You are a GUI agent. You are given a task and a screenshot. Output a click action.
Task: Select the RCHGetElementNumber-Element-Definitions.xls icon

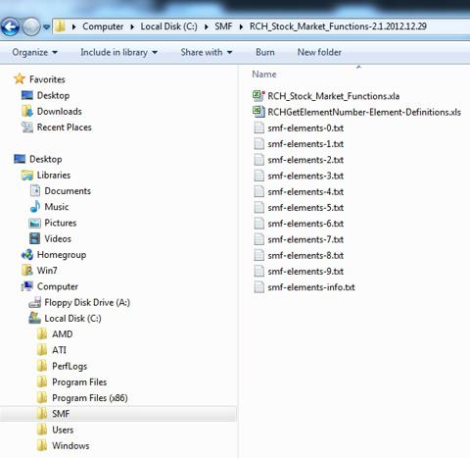click(258, 112)
